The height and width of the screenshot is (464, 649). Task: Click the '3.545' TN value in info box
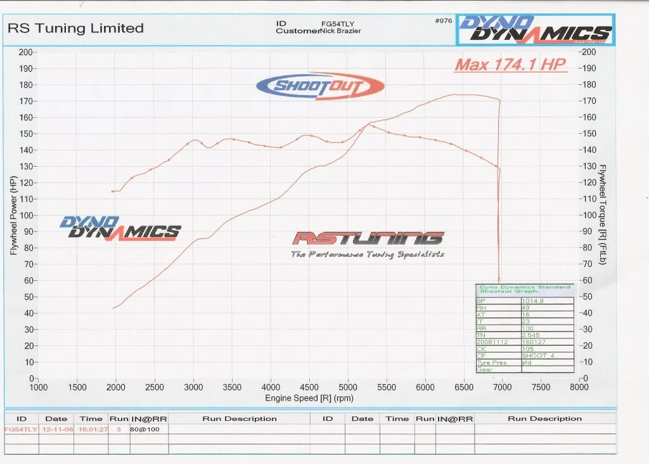tap(530, 335)
